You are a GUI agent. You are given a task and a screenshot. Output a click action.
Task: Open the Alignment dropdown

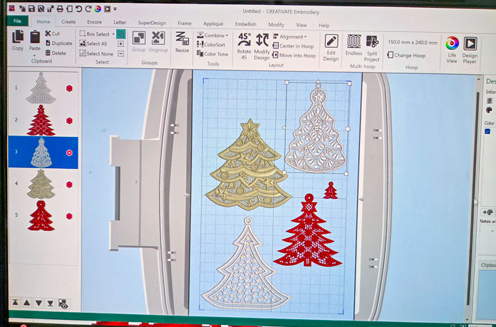[x=290, y=36]
